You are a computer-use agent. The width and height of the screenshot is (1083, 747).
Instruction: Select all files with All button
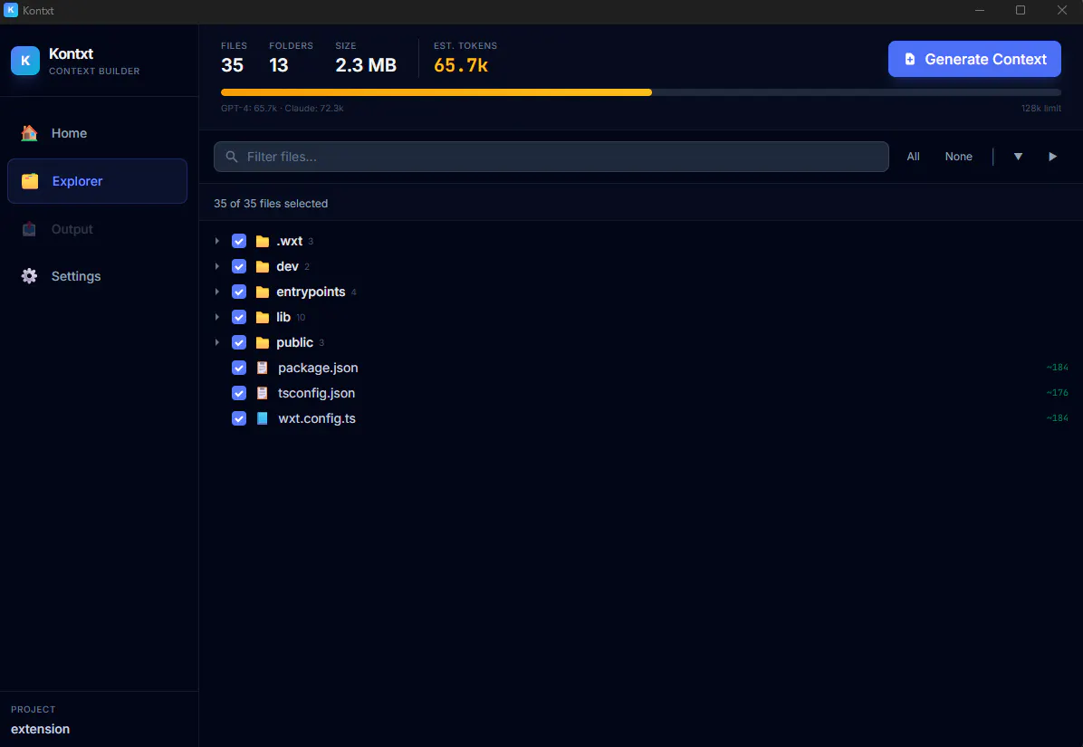913,157
